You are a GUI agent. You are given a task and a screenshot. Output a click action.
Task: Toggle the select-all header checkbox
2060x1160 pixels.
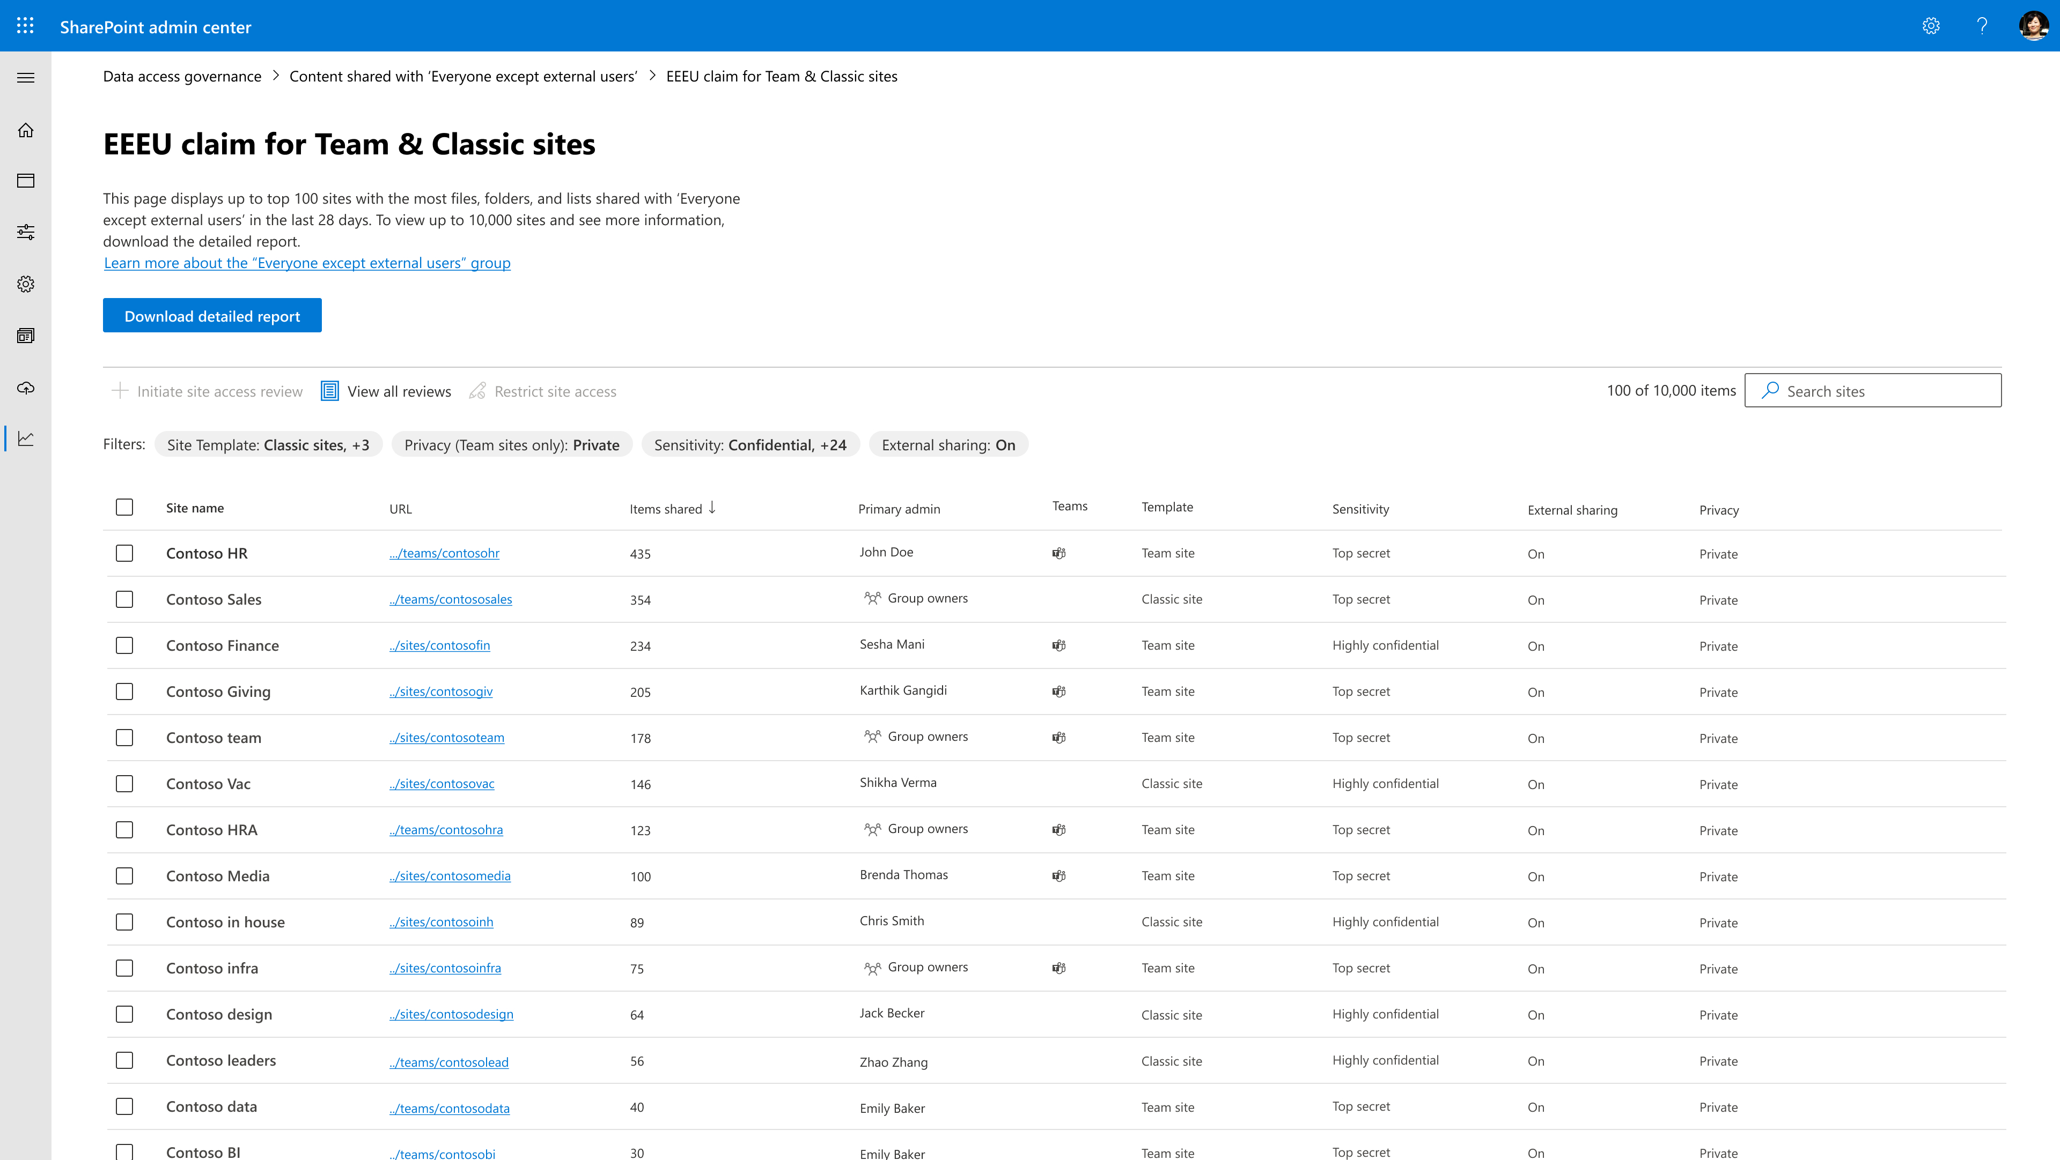pos(124,507)
